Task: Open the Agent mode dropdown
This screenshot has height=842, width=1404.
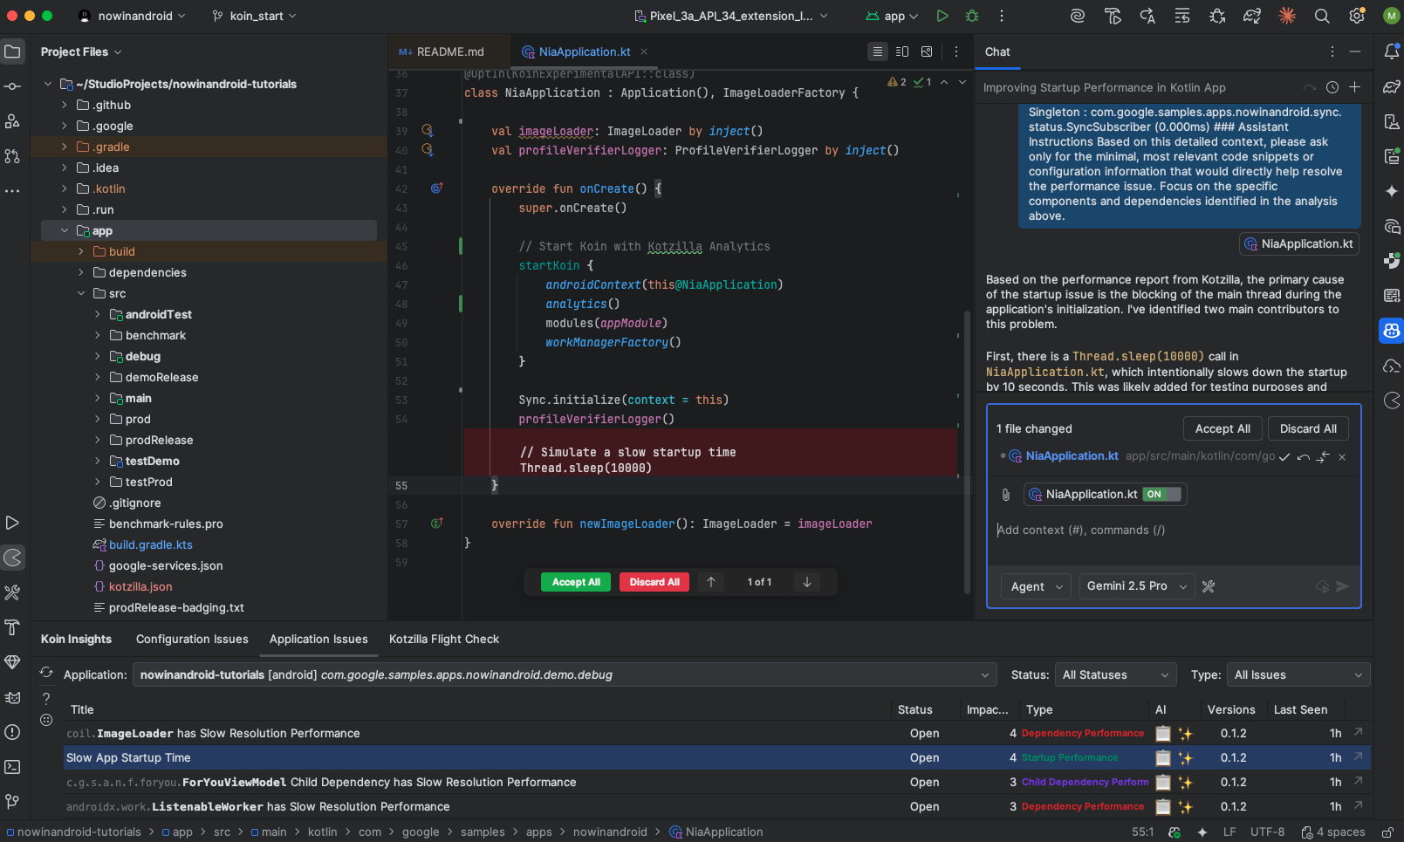Action: pyautogui.click(x=1036, y=586)
